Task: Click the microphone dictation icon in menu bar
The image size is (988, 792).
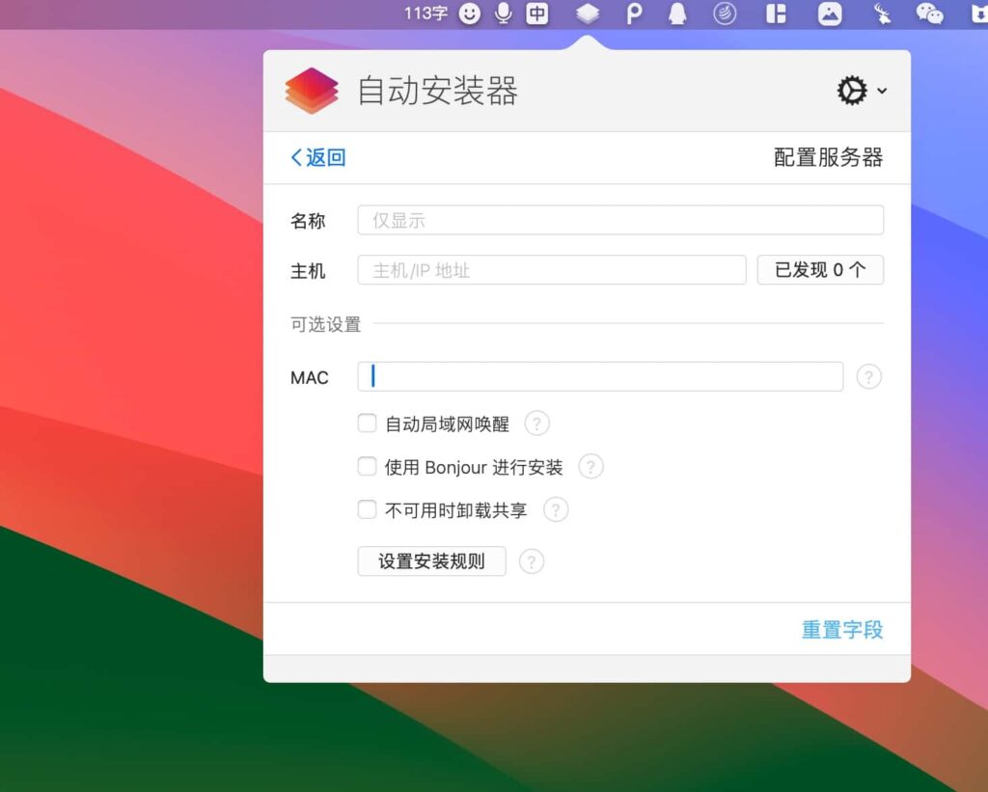Action: 503,14
